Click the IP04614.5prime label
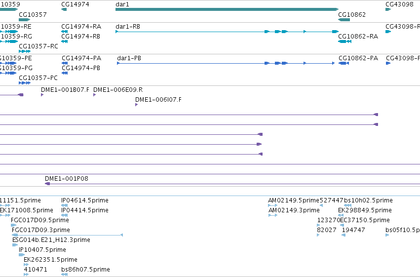The image size is (420, 277). click(85, 200)
